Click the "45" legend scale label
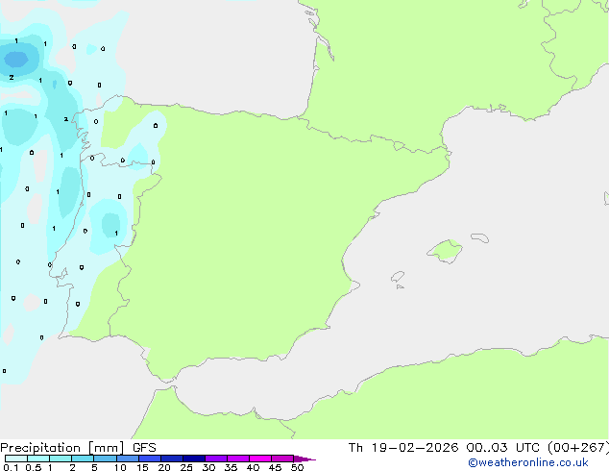 click(276, 467)
